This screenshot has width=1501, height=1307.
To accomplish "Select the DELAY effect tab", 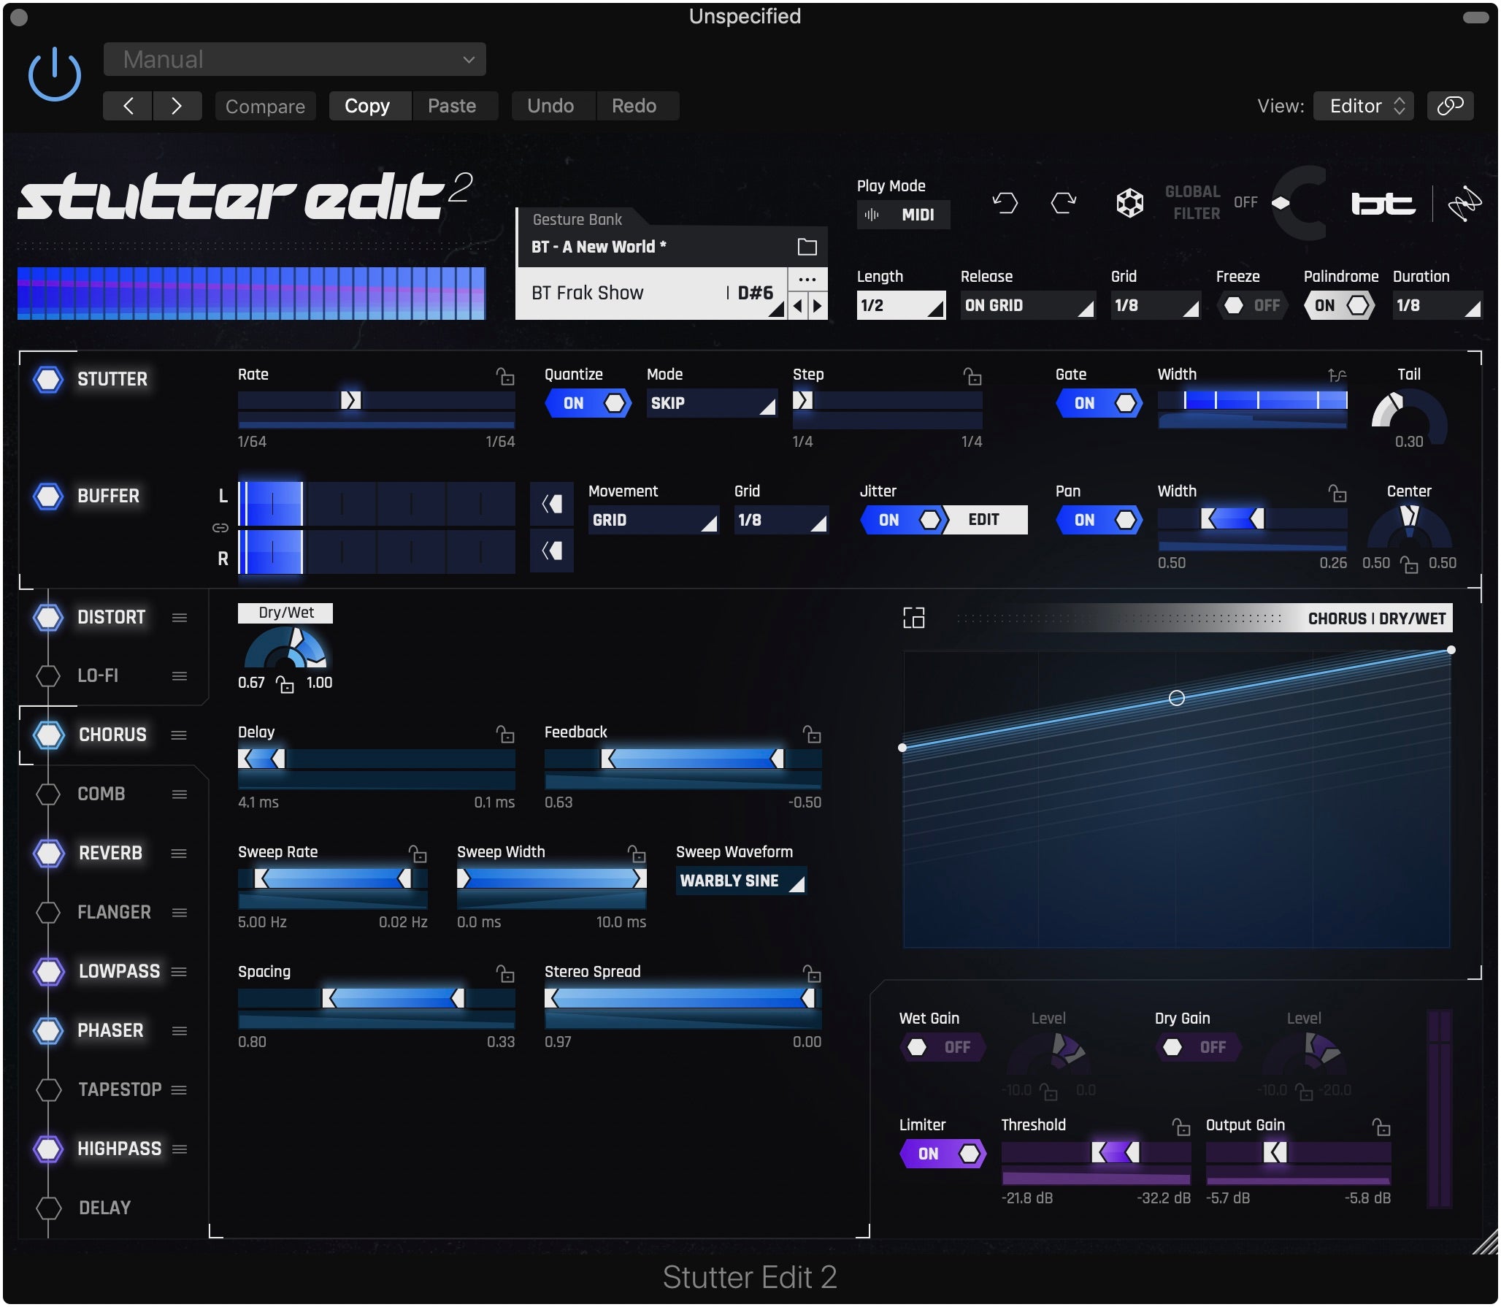I will 103,1208.
